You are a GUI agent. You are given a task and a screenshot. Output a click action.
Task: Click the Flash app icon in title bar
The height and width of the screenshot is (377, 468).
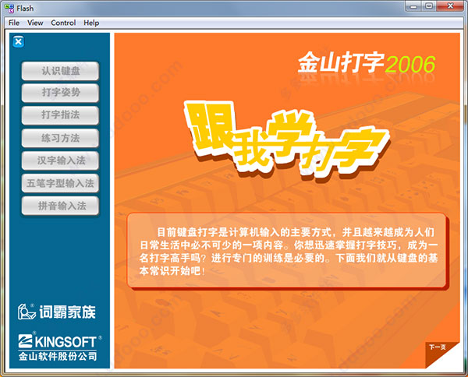(x=9, y=9)
